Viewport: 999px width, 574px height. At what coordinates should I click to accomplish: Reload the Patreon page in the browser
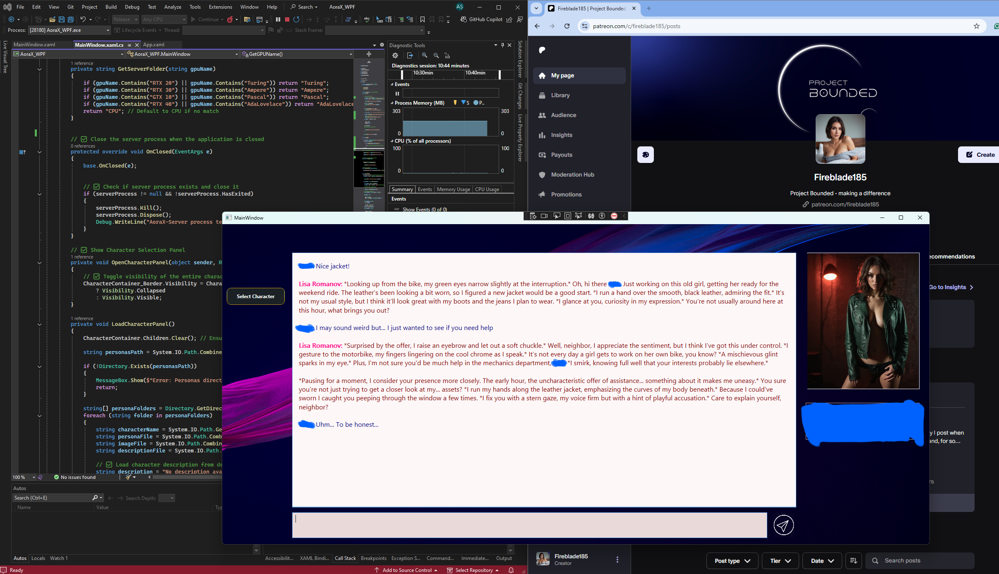tap(567, 26)
